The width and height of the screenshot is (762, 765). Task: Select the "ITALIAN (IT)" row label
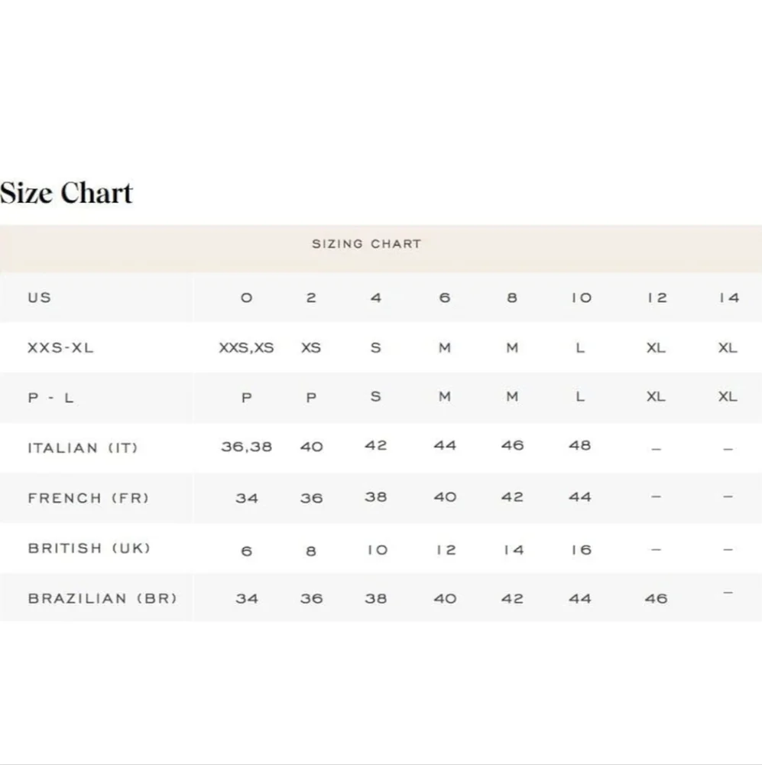click(x=83, y=448)
